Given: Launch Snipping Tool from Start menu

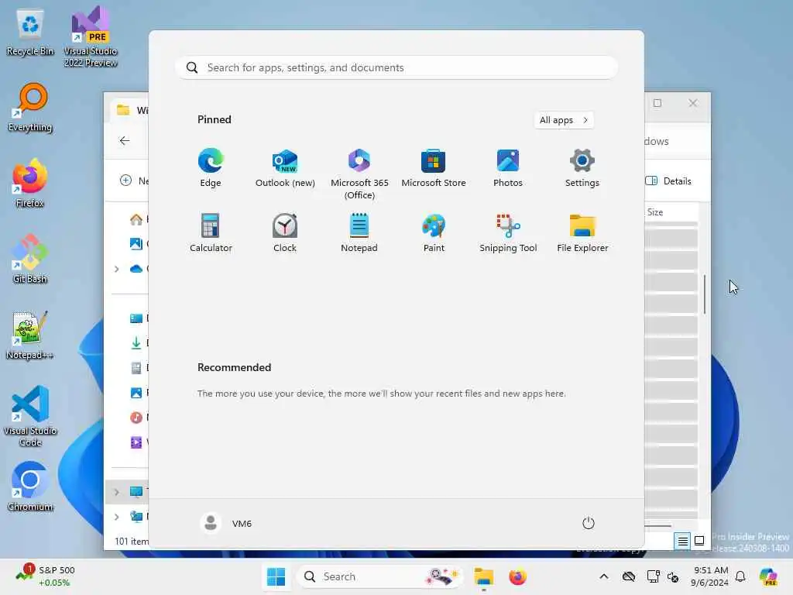Looking at the screenshot, I should point(508,232).
